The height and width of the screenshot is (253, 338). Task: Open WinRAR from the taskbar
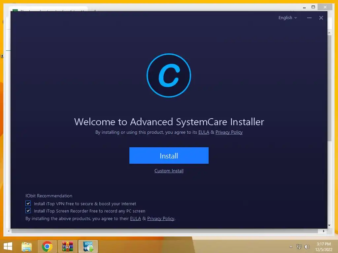[x=67, y=246]
